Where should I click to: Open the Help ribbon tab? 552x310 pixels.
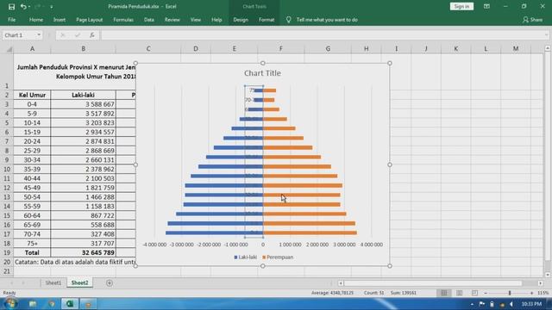216,20
